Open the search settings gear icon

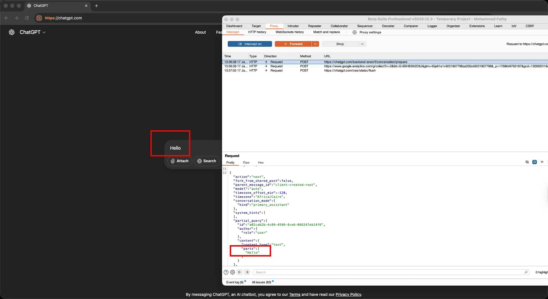coord(233,272)
